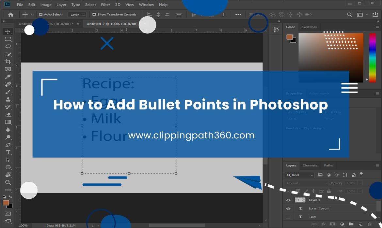
Task: Select the History Brush tool
Action: coord(8,107)
